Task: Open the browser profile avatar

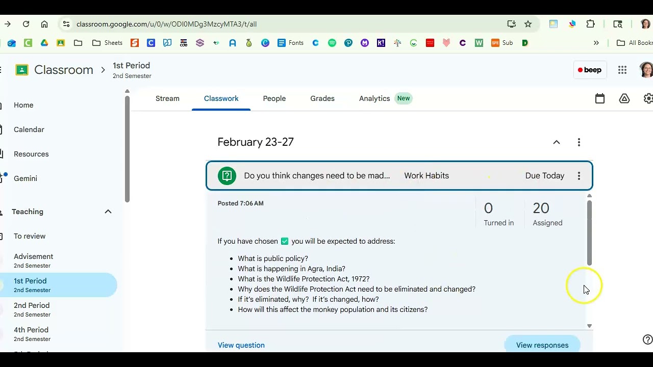Action: coord(645,24)
